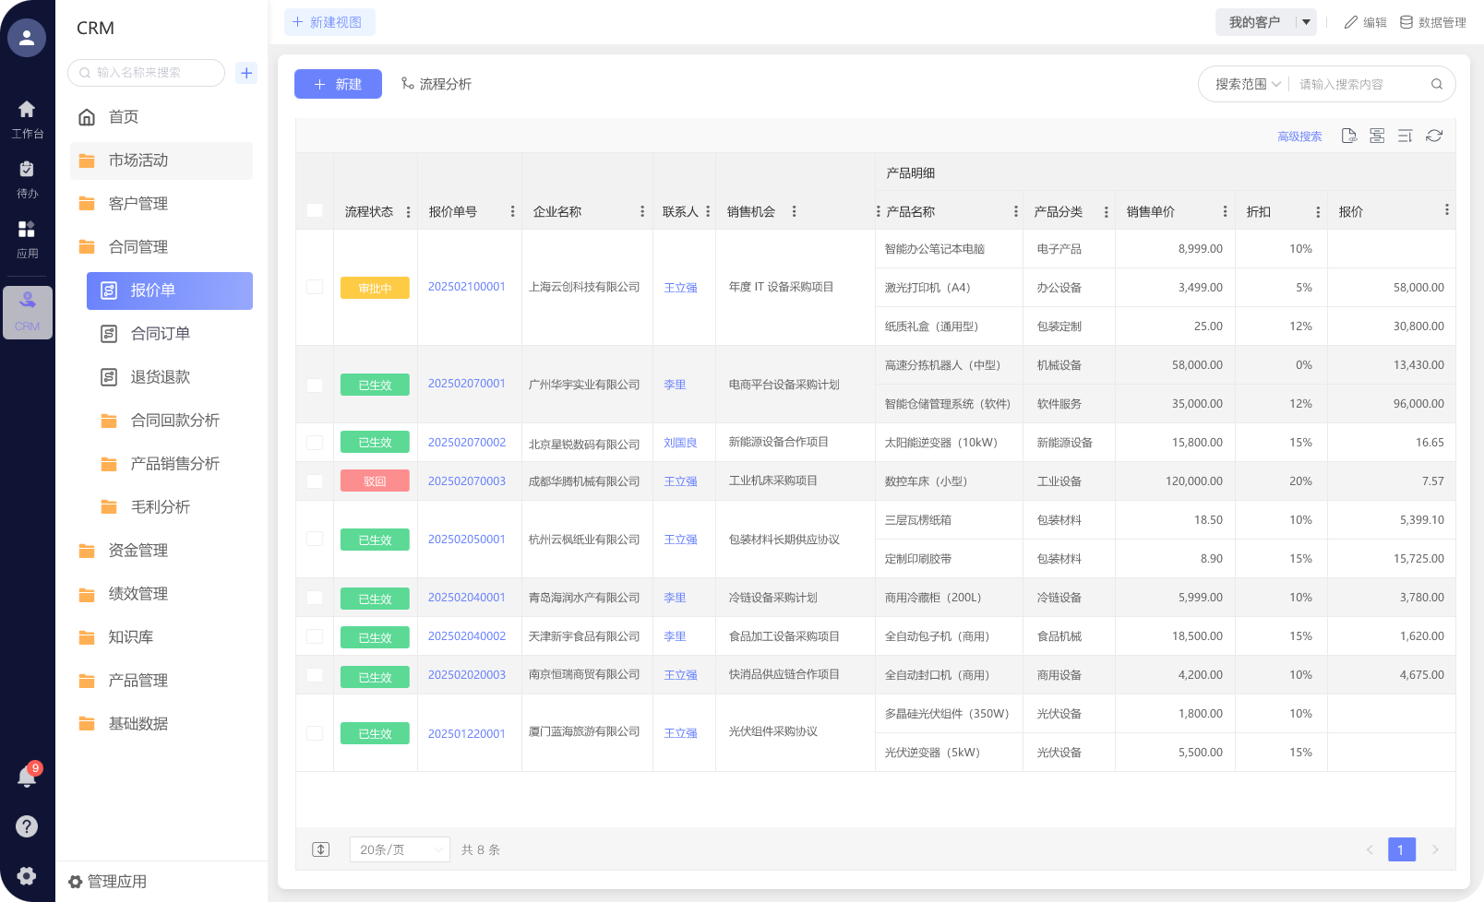Check the row for 成都华腾机械有限公司

coord(315,481)
